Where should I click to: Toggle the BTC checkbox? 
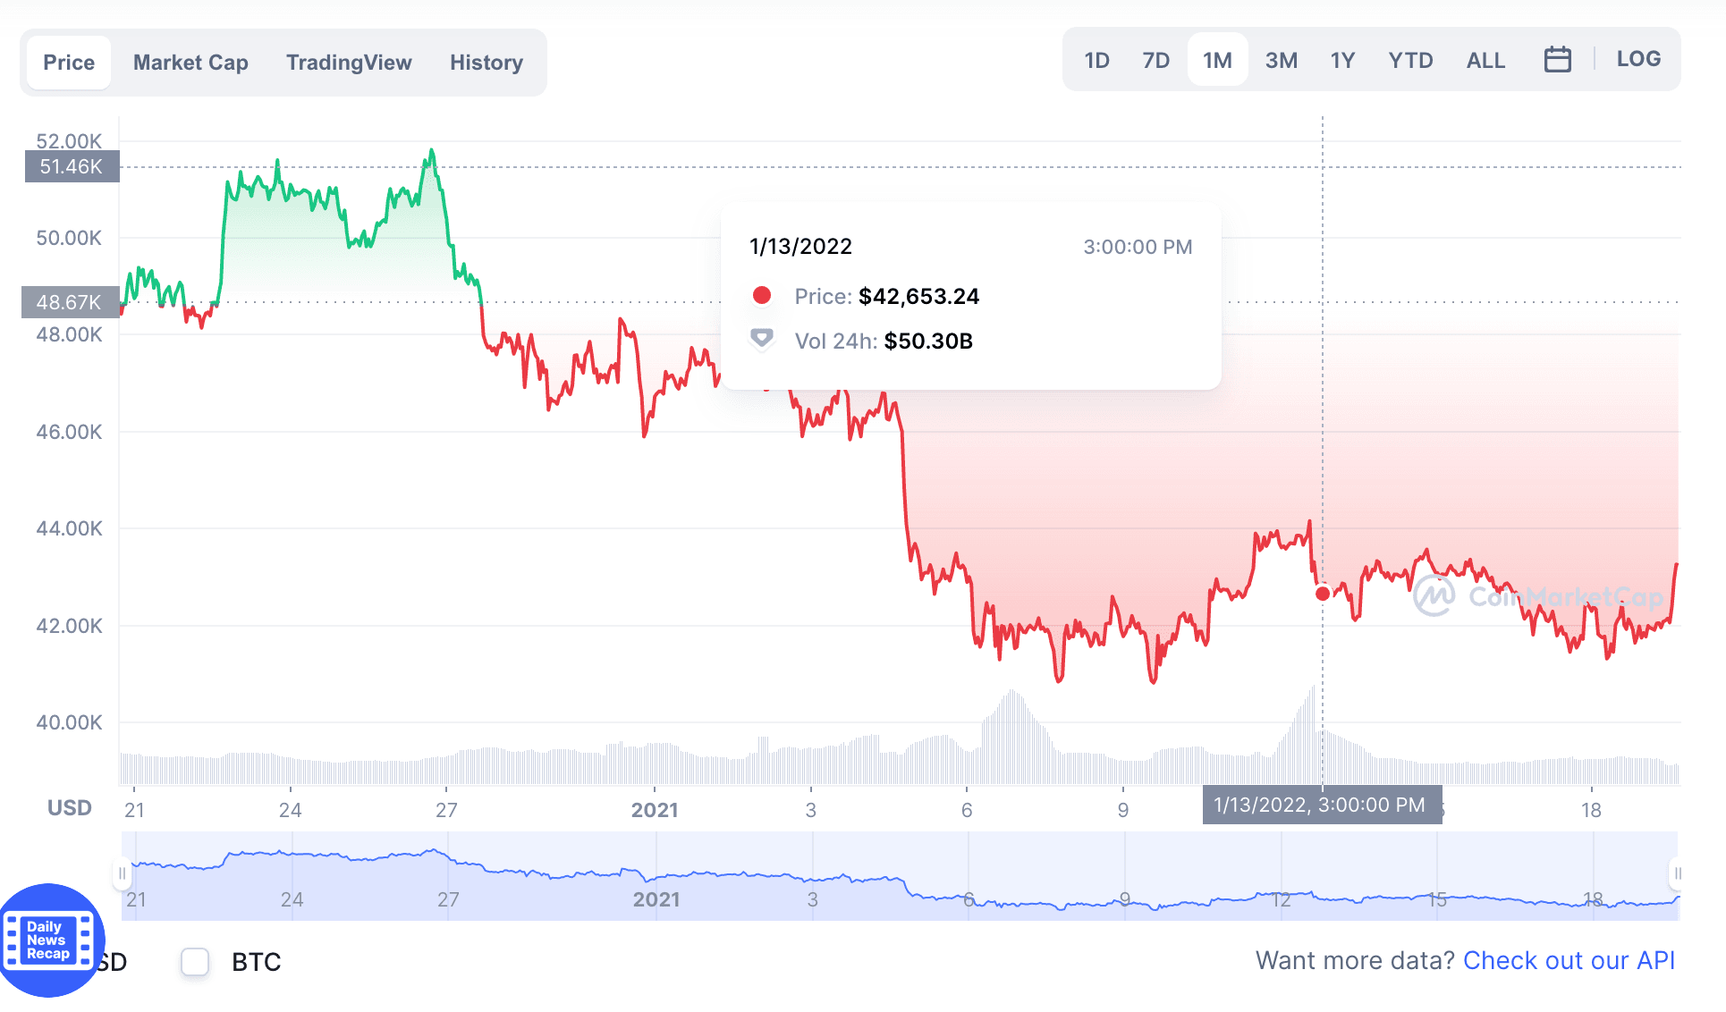(195, 962)
